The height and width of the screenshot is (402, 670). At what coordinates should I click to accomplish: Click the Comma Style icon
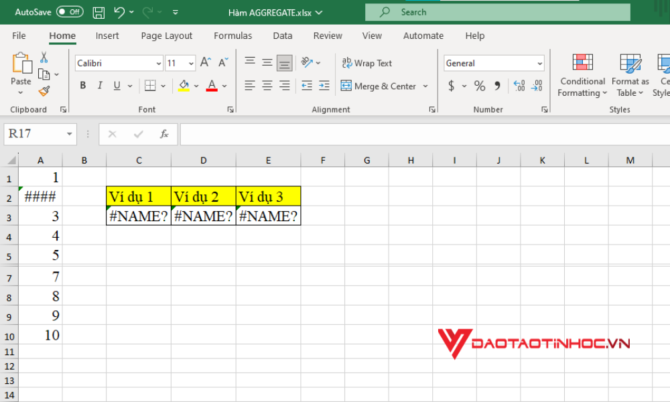[496, 86]
